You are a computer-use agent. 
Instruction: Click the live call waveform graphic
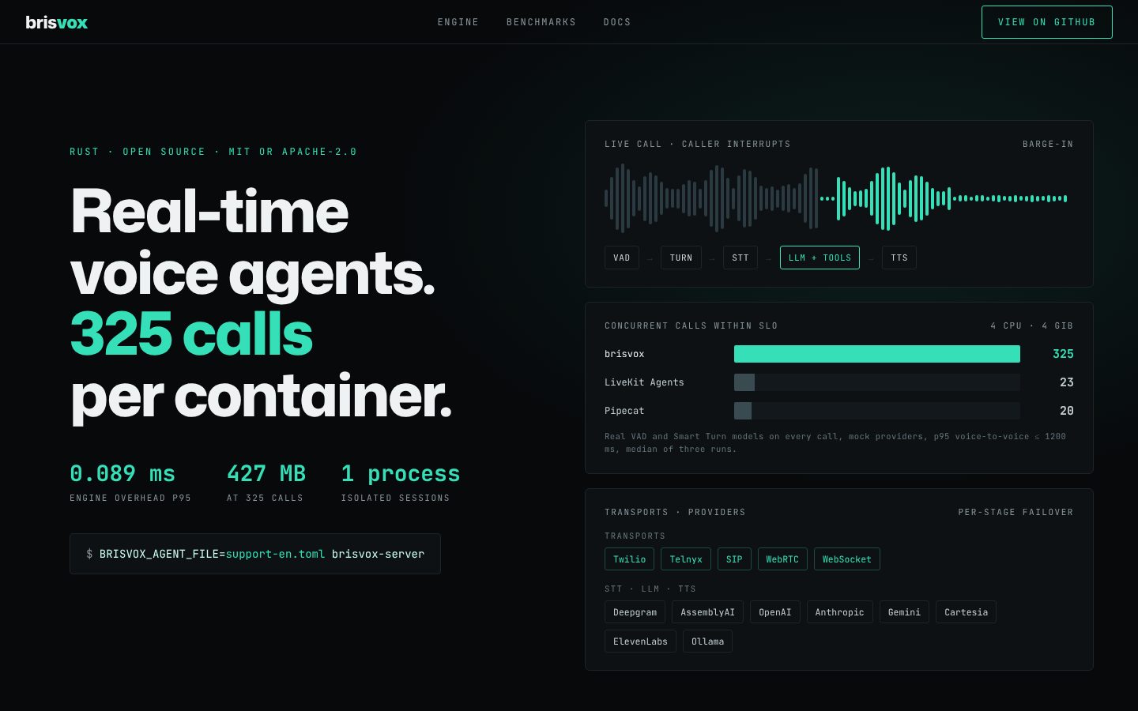[836, 198]
